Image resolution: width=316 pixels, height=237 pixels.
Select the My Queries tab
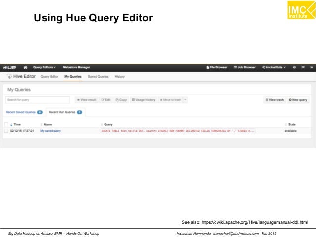(x=73, y=77)
